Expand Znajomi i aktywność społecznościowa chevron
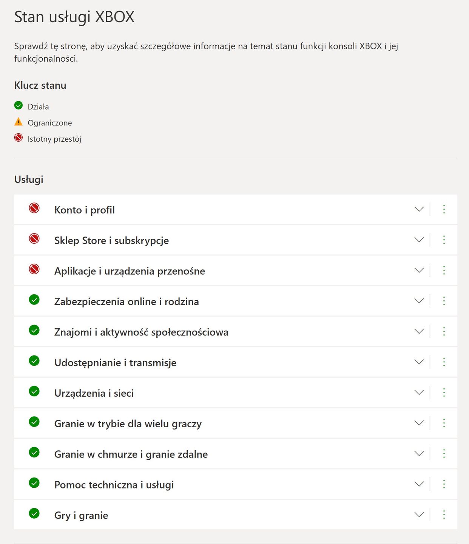This screenshot has width=469, height=544. 419,331
